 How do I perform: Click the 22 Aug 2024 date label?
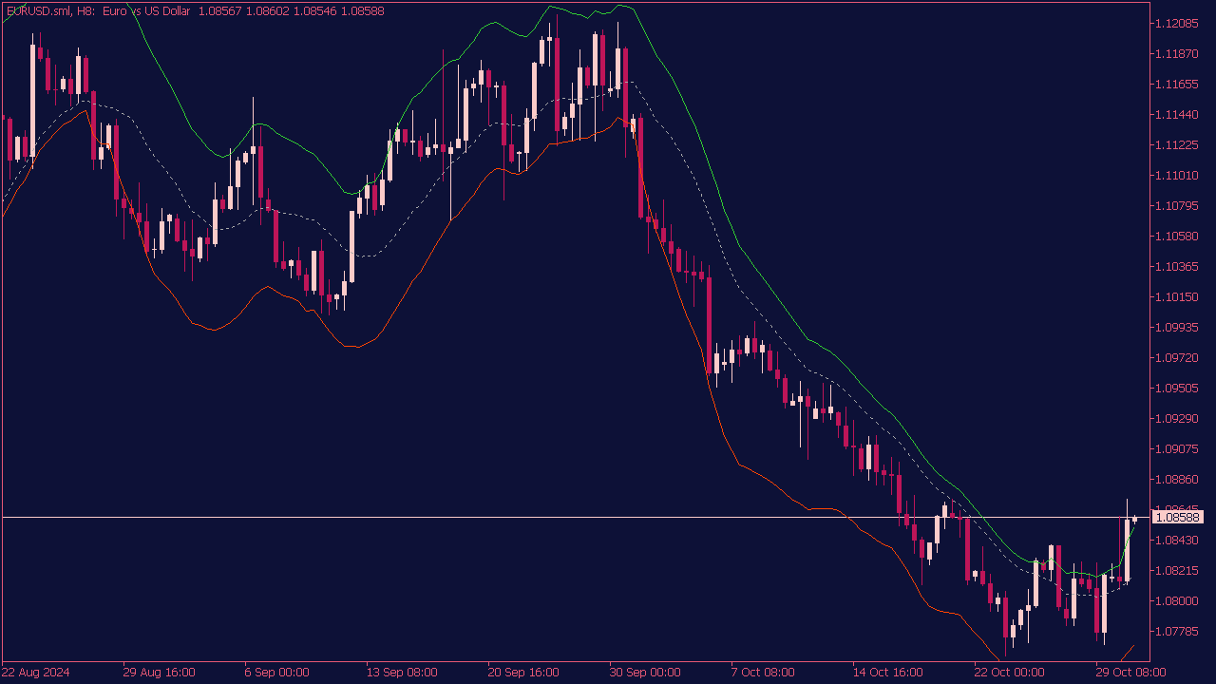pos(36,673)
